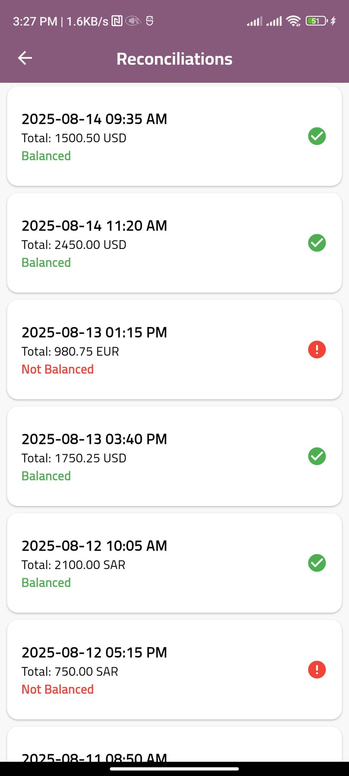Open the 2025-08-14 09:35 AM reconciliation
This screenshot has height=776, width=349.
tap(162, 136)
